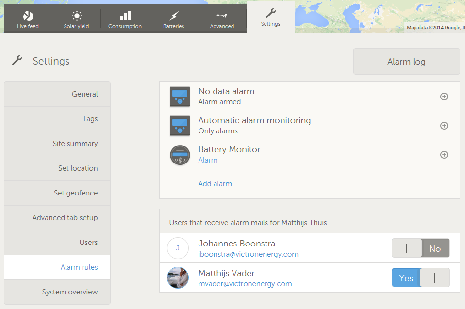Expand Automatic alarm monitoring settings
The image size is (465, 309).
[444, 126]
